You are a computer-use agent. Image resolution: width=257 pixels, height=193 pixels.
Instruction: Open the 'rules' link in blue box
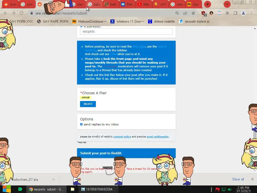pos(113,54)
